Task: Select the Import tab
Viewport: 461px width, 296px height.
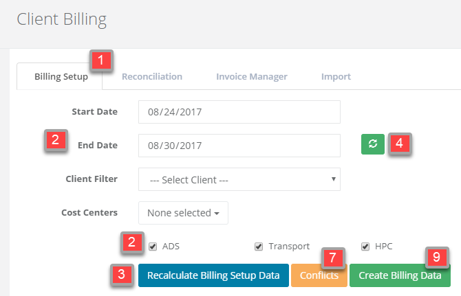Action: pyautogui.click(x=336, y=77)
